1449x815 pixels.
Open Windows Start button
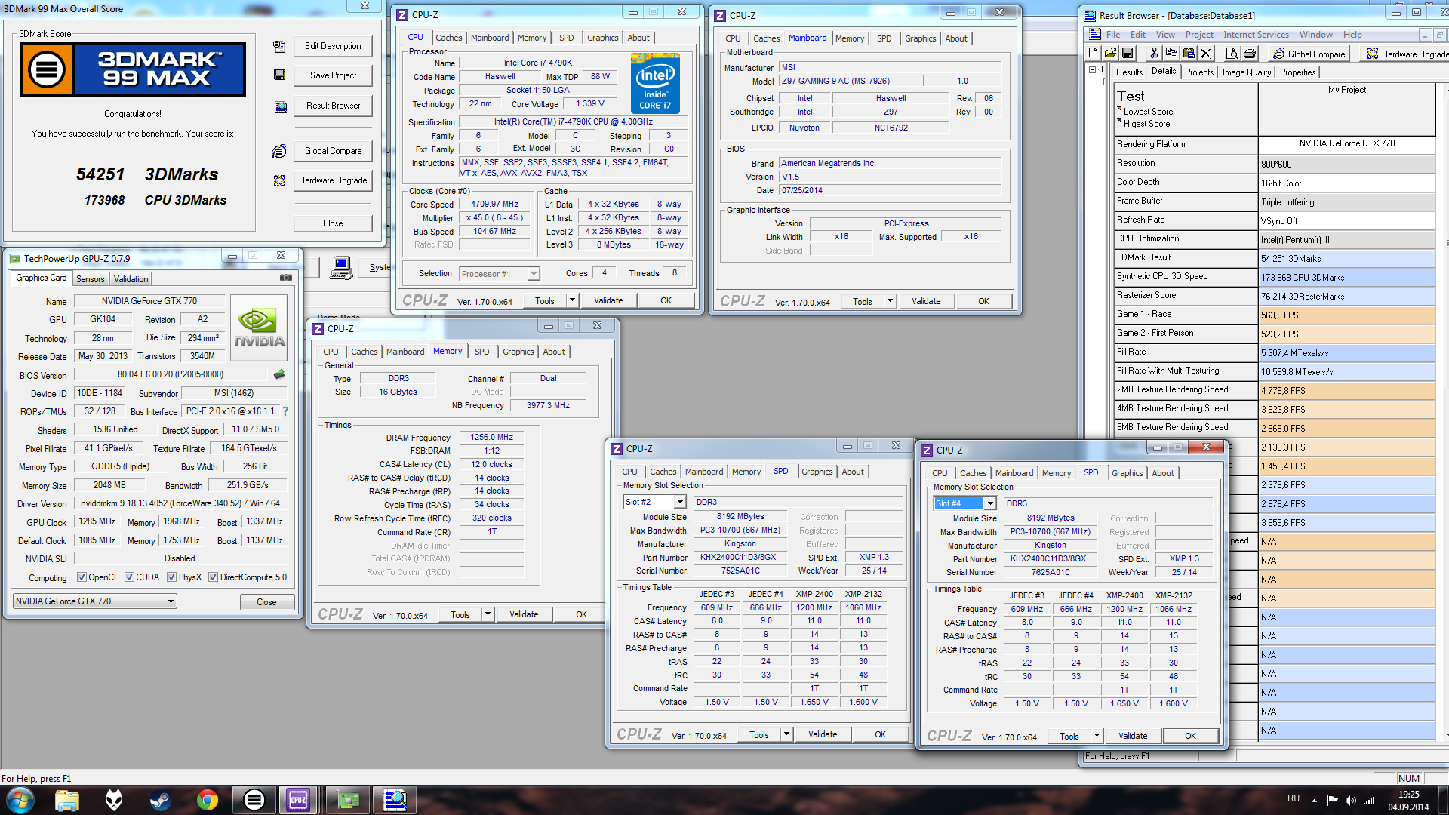click(20, 800)
